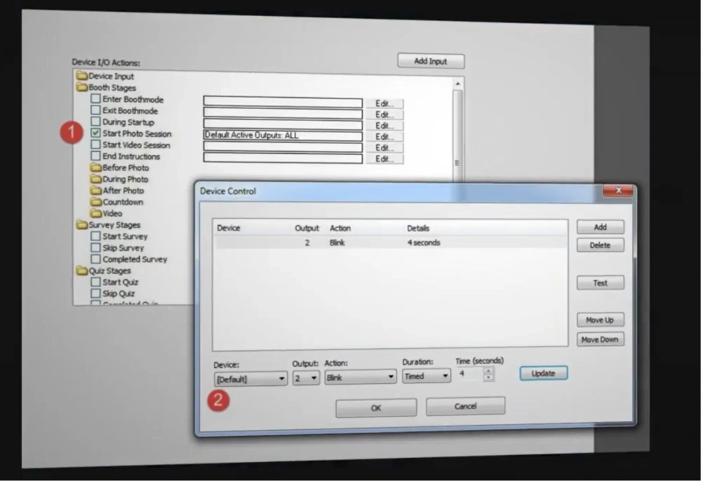Click the Action column header
Viewport: 701px width, 481px height.
340,228
